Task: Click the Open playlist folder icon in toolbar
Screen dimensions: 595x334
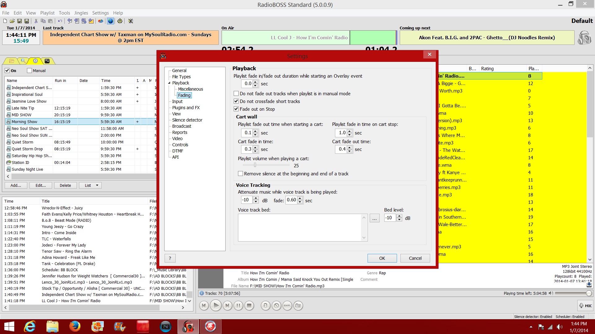Action: (12, 21)
